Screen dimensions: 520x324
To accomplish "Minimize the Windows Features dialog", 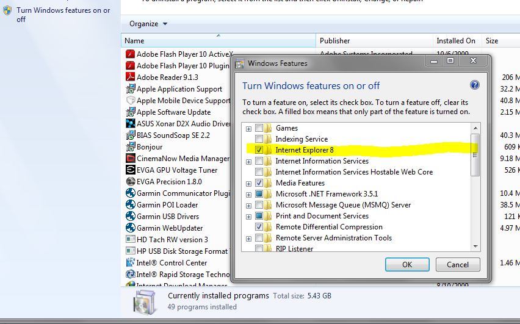I will (434, 60).
